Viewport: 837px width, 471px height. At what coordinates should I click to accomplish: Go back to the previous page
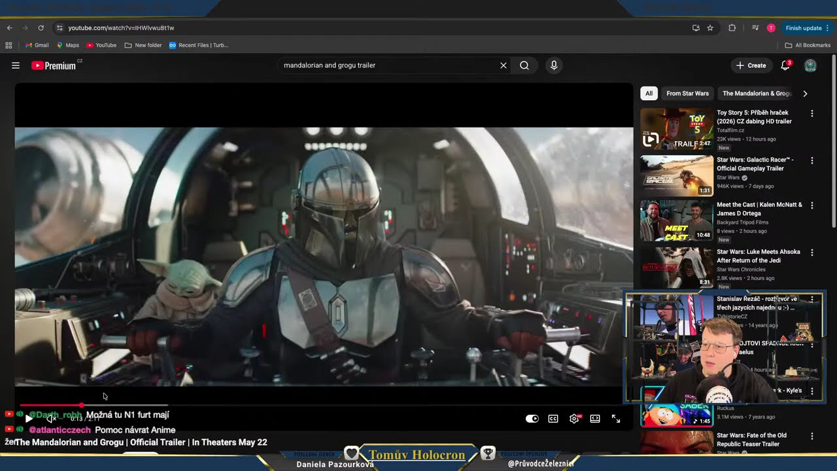[10, 28]
